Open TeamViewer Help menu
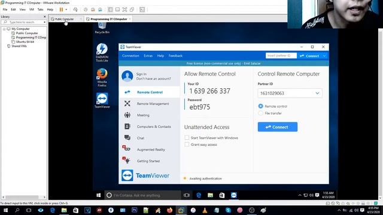Viewport: 383px width, 215px height. click(160, 56)
